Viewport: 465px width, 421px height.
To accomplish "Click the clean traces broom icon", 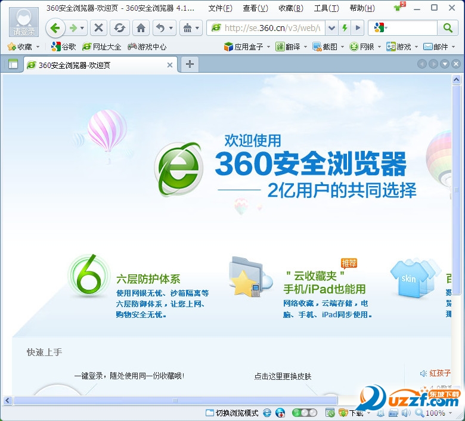I will [x=187, y=28].
